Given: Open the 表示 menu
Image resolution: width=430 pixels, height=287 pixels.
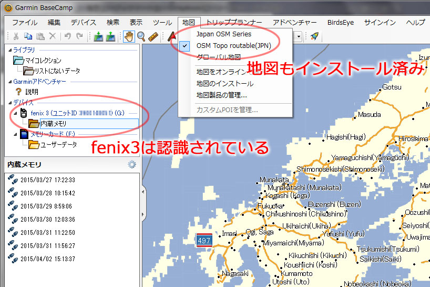Looking at the screenshot, I should (x=136, y=23).
